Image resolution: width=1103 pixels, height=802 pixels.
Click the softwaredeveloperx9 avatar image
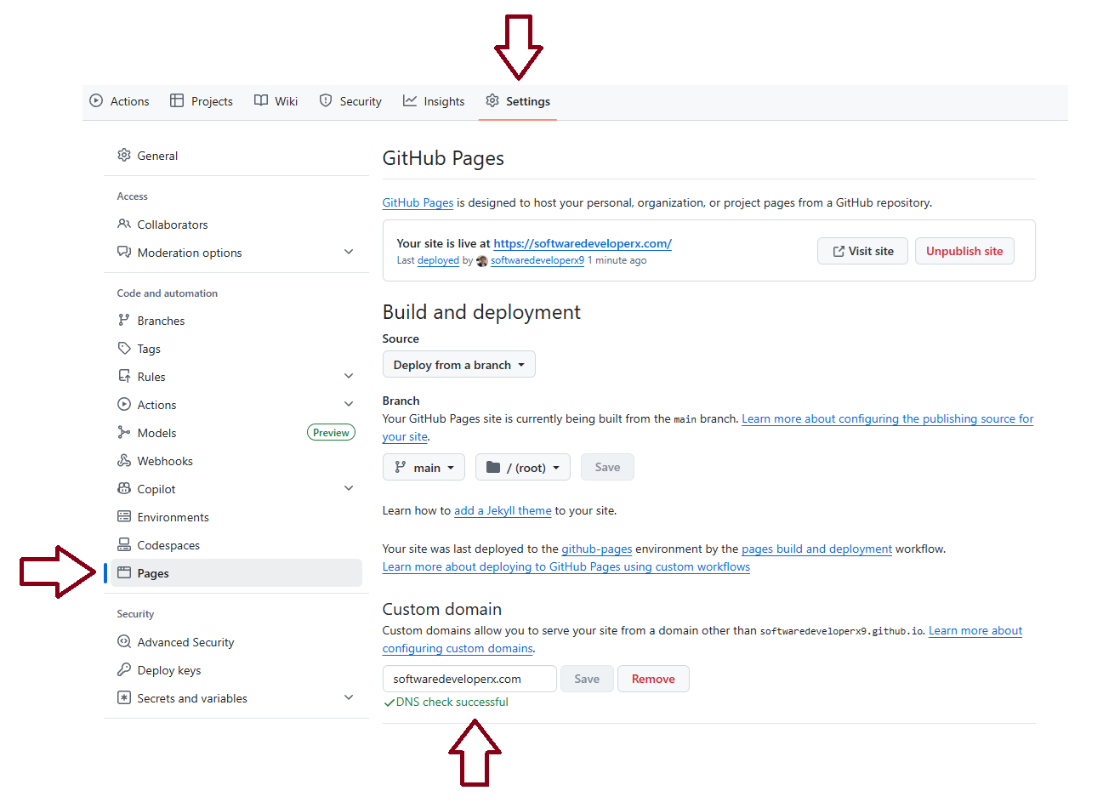click(482, 261)
